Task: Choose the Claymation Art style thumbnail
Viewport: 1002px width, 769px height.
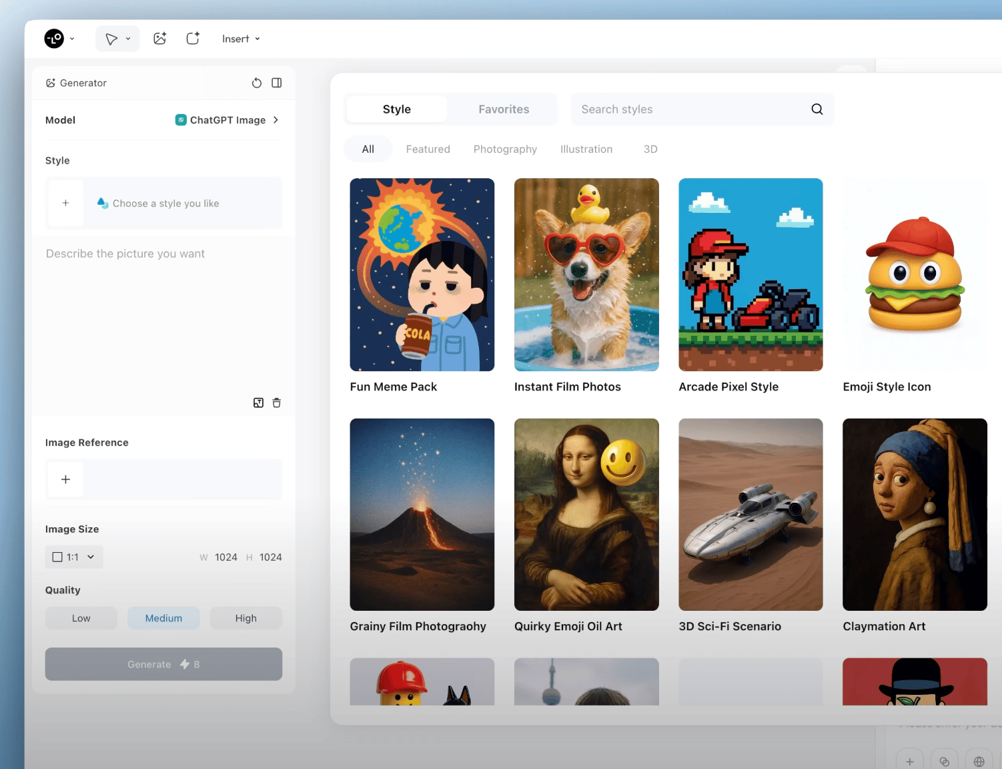Action: click(915, 515)
